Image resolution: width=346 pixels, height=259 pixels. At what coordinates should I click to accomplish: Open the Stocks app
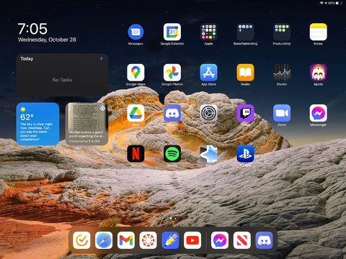tap(282, 73)
